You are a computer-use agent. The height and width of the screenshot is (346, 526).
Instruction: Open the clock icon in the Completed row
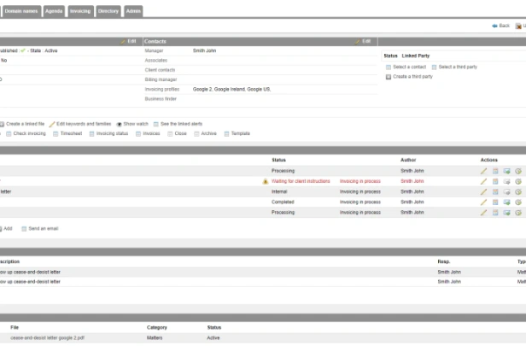pyautogui.click(x=518, y=202)
